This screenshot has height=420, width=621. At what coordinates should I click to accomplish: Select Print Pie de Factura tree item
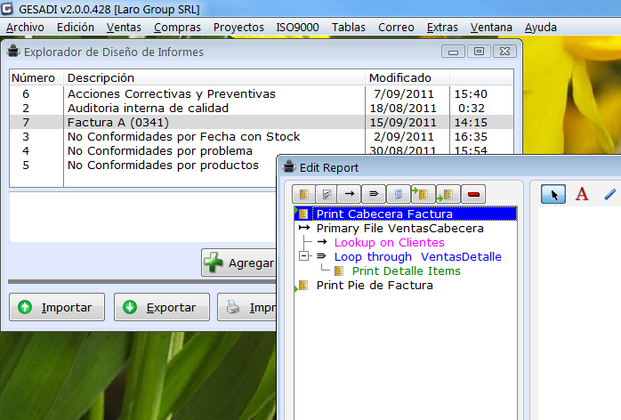[375, 286]
